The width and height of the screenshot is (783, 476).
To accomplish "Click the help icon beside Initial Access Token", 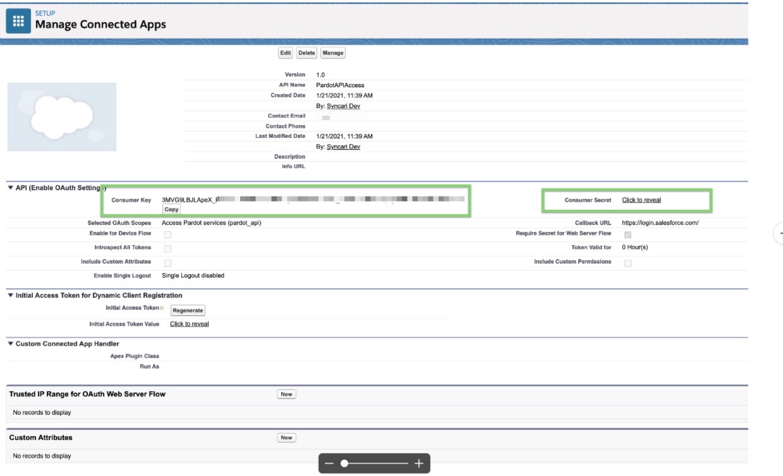I will [x=162, y=308].
